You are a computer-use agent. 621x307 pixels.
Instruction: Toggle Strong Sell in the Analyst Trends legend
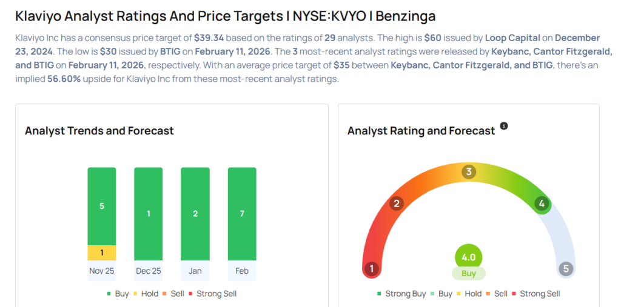pos(213,294)
